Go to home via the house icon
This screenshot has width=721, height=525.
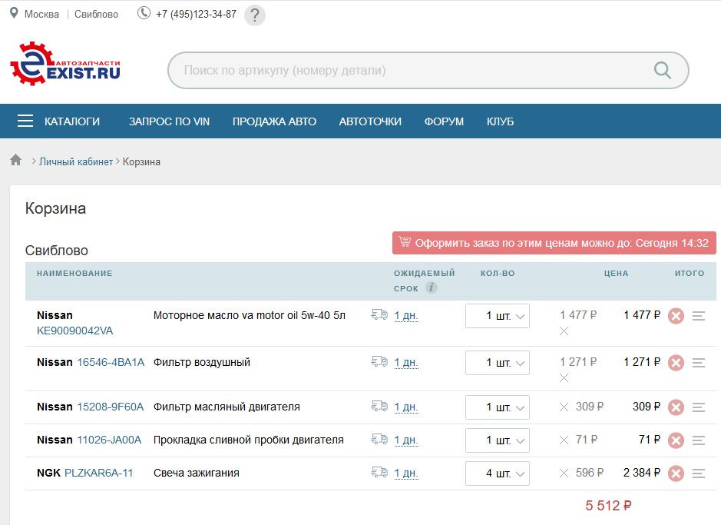tap(15, 160)
